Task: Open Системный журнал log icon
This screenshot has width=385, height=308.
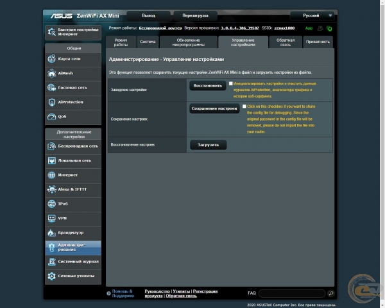Action: (51, 262)
